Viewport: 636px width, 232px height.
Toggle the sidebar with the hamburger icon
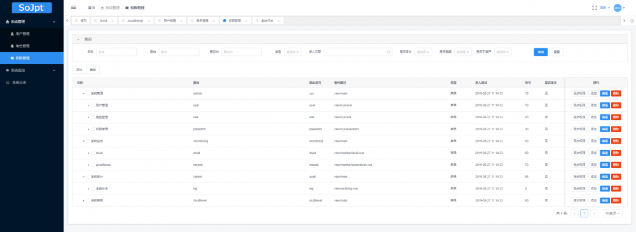coord(73,7)
